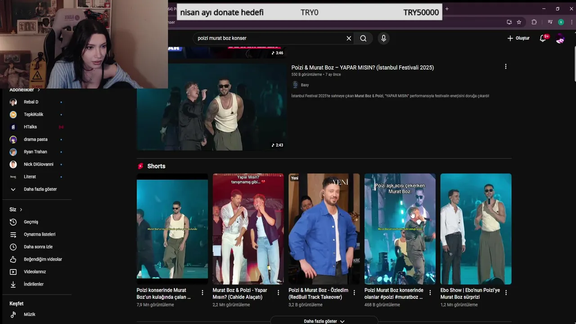Open the Siz section chevron
Viewport: 576px width, 324px height.
coord(21,210)
